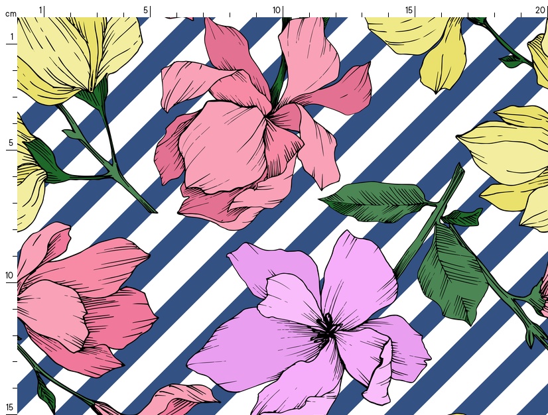
Task: Click the 1 mark on the top ruler
Action: pyautogui.click(x=41, y=10)
